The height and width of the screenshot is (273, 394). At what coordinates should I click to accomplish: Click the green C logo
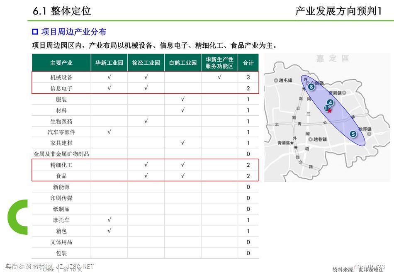coord(17,217)
